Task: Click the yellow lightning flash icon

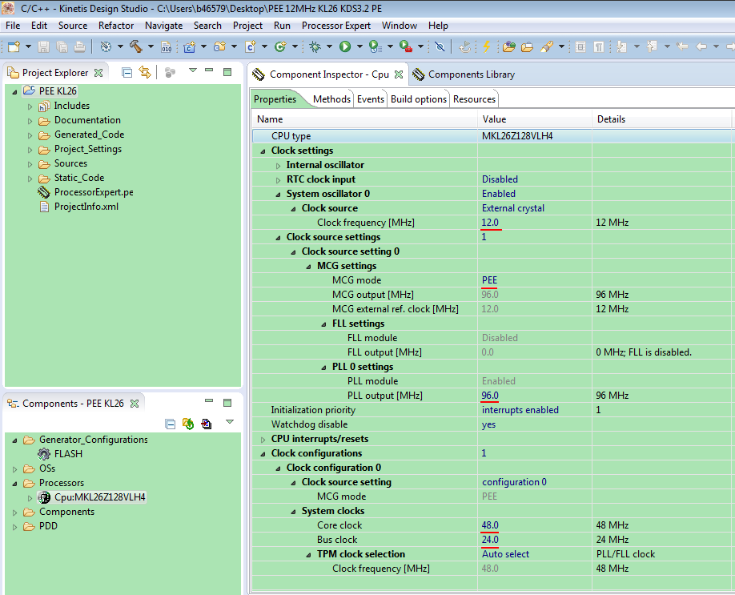Action: coord(487,46)
